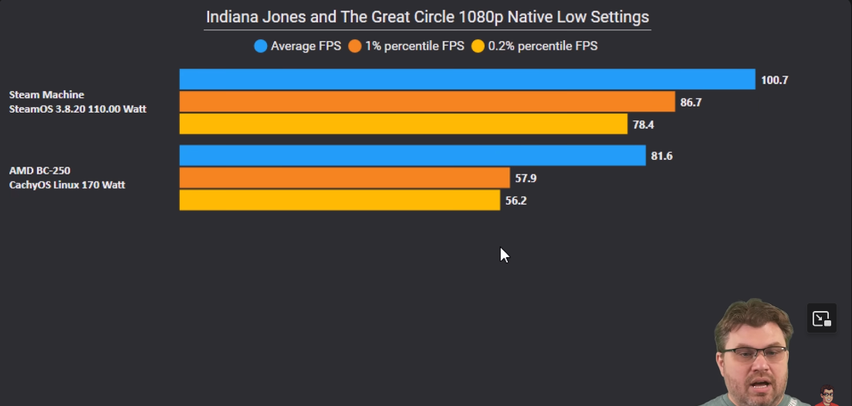This screenshot has height=406, width=852.
Task: Click the value label '81.6'
Action: click(661, 157)
